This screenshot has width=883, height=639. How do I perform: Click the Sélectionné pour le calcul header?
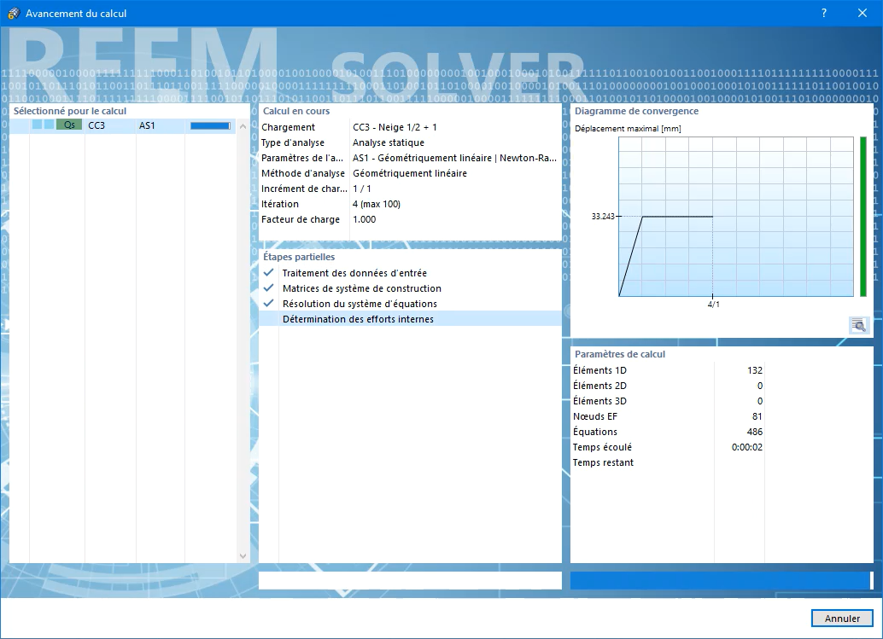70,111
